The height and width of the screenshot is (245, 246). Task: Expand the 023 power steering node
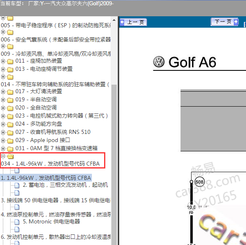point(3,116)
